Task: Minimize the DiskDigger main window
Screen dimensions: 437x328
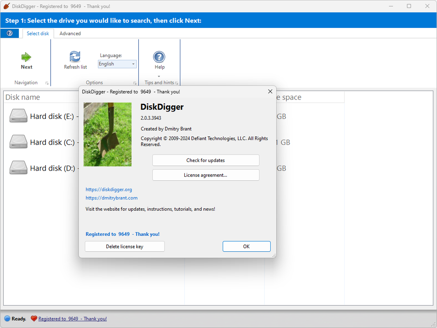Action: [x=391, y=6]
